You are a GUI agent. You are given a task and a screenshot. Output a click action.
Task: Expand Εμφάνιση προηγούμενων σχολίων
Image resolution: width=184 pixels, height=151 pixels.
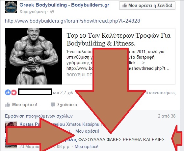point(39,116)
